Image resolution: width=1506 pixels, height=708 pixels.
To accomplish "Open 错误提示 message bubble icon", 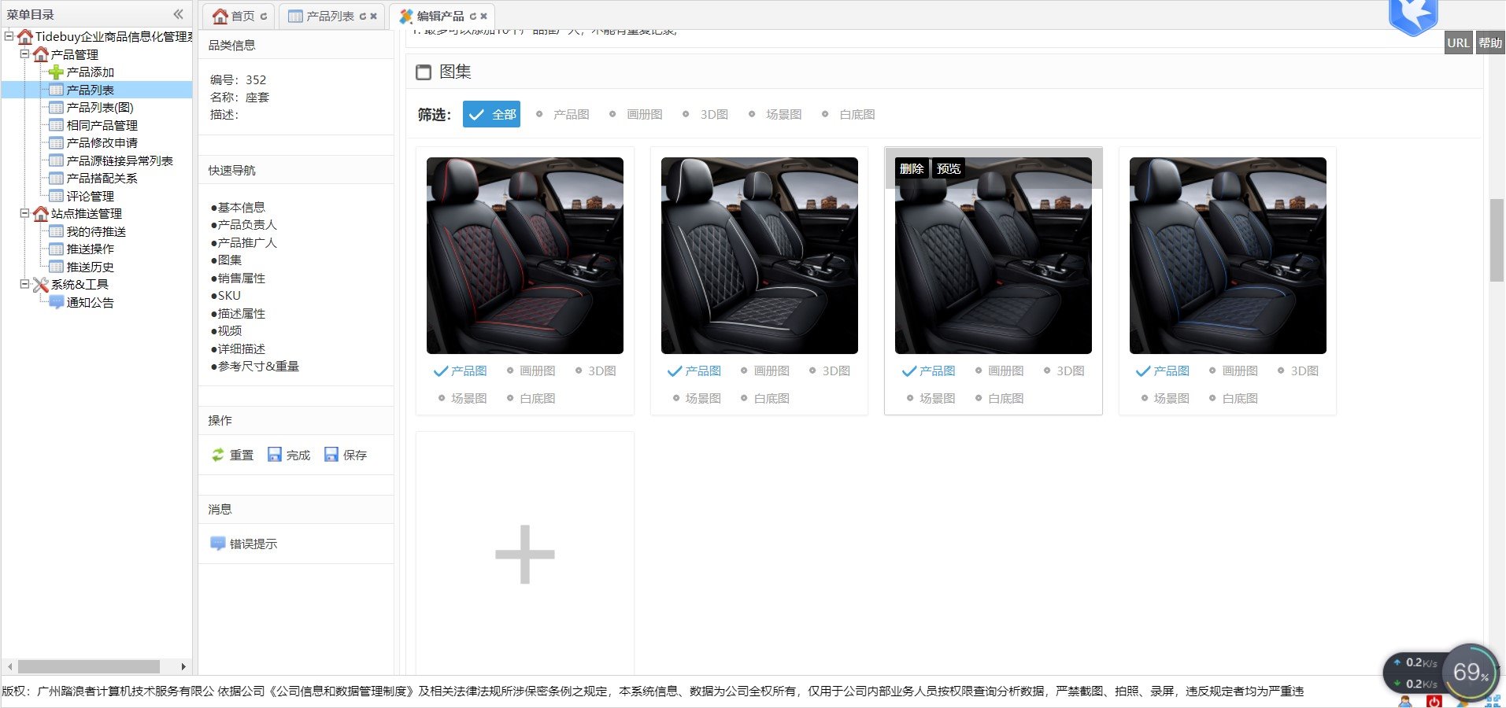I will (x=218, y=544).
